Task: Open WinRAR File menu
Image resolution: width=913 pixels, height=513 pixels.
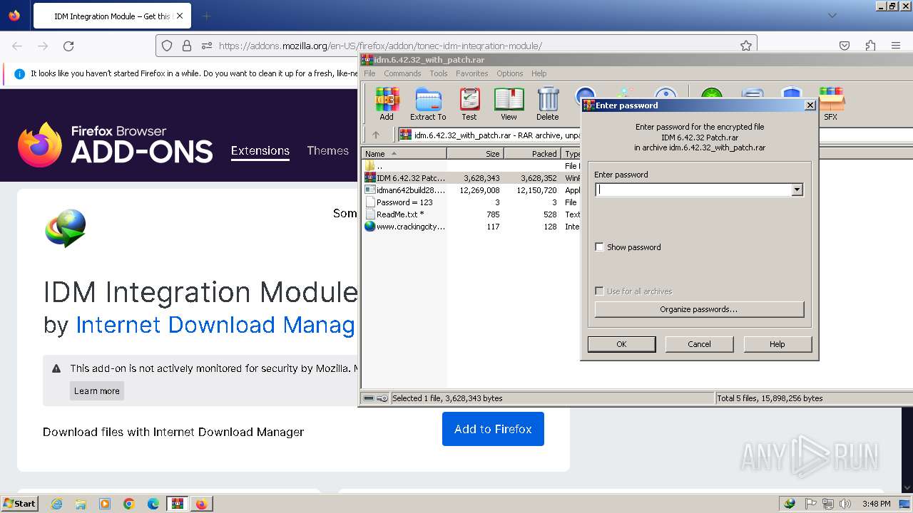Action: tap(369, 73)
